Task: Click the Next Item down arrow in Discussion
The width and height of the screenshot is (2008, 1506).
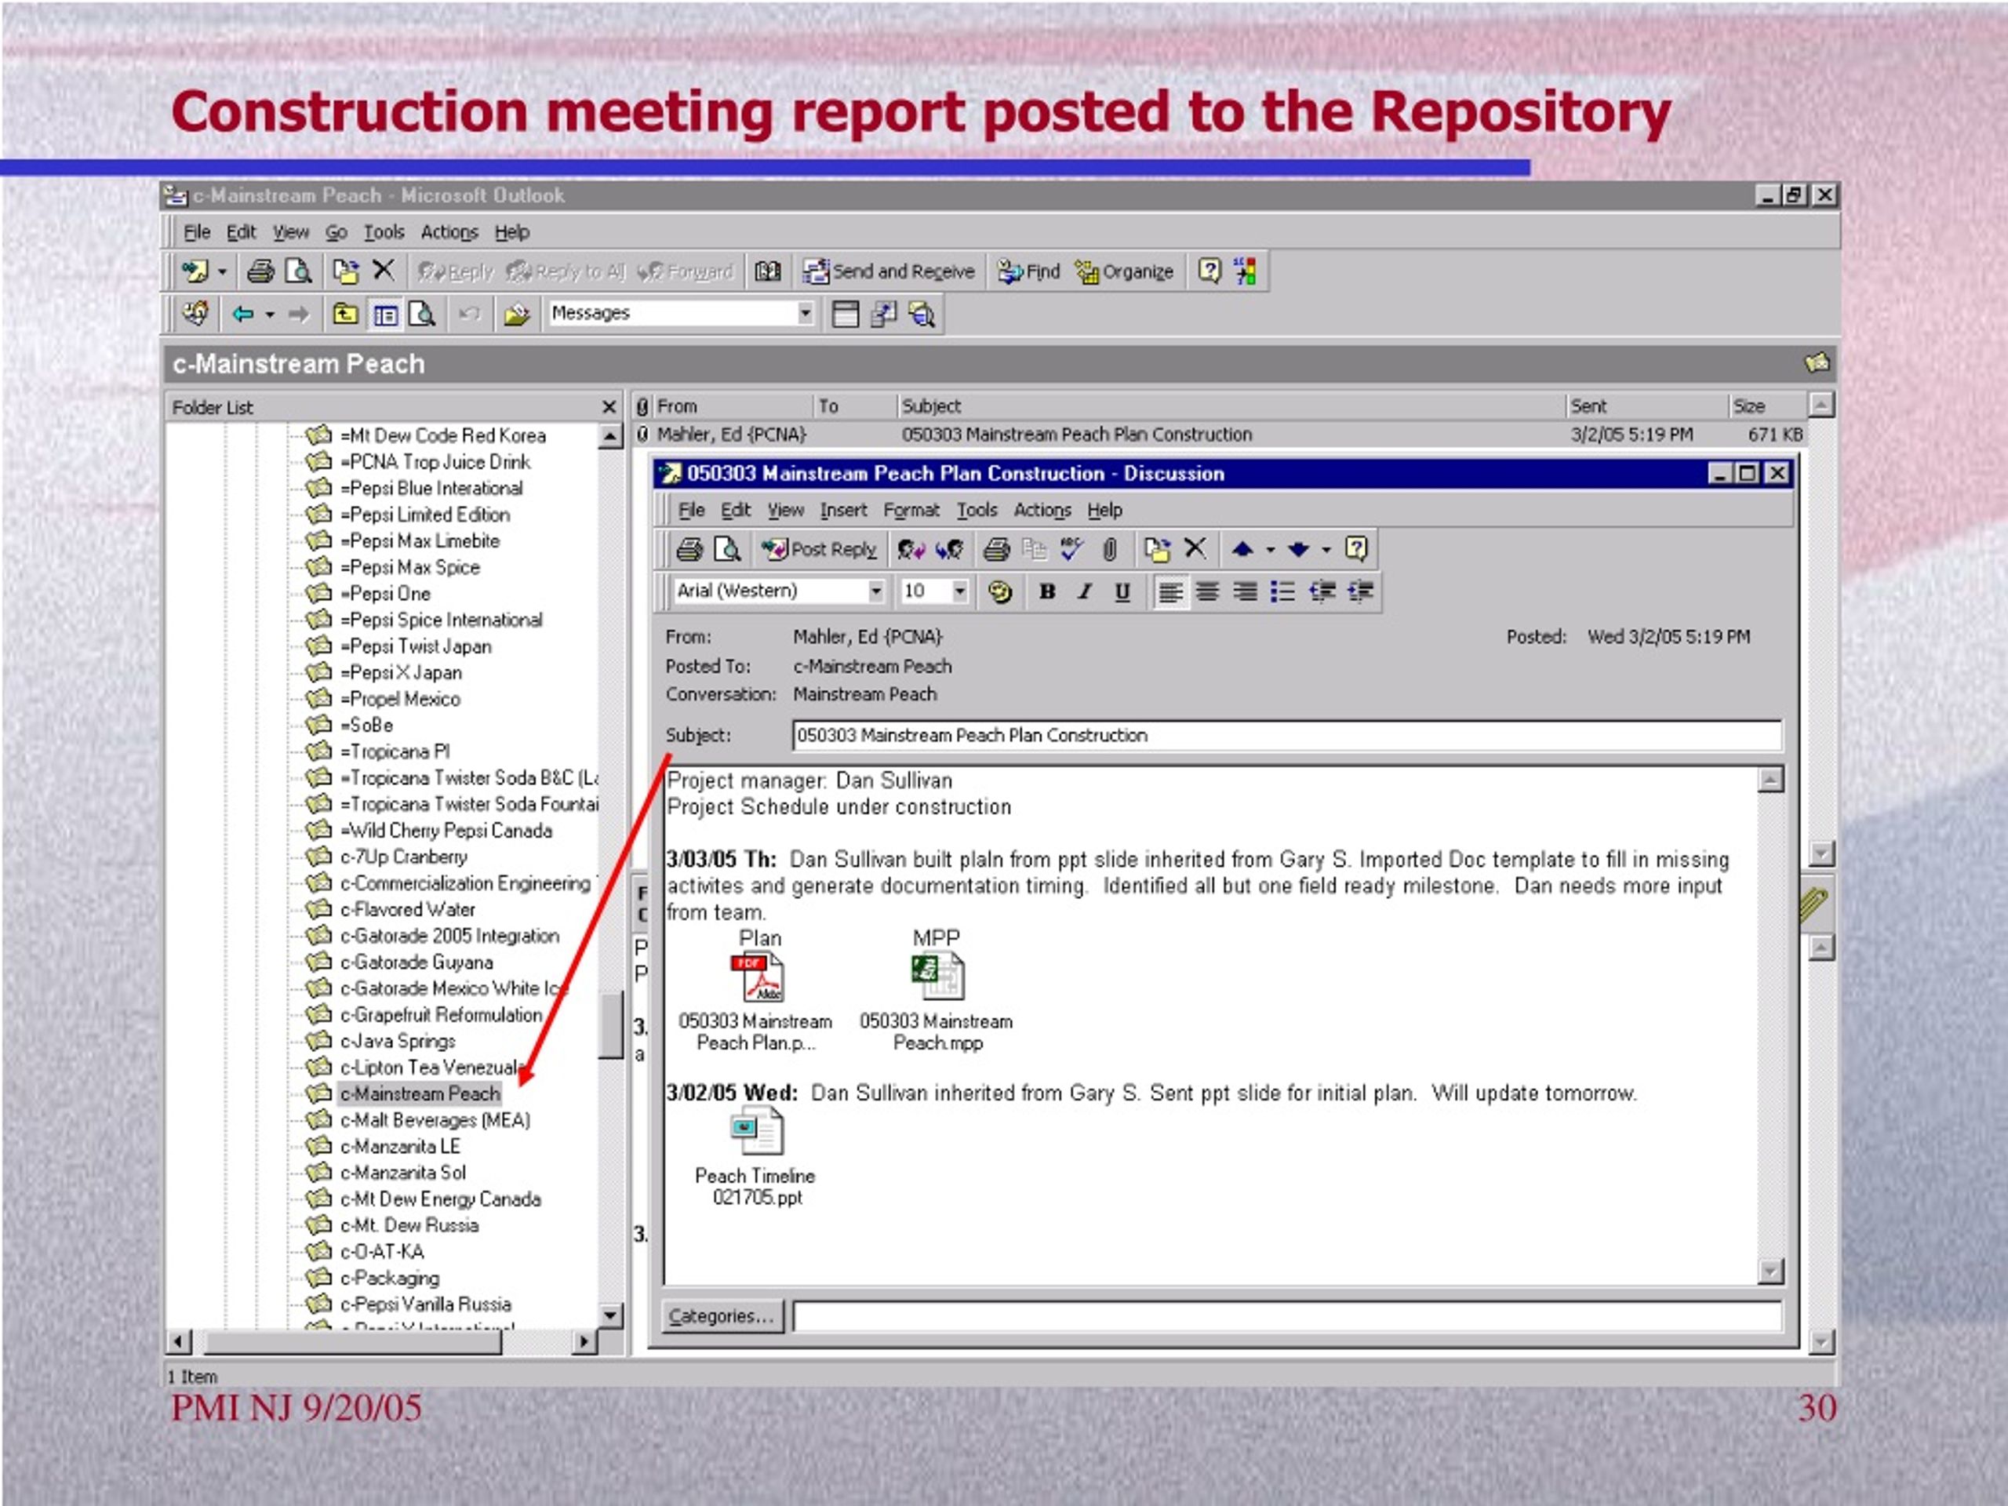Action: coord(1299,549)
